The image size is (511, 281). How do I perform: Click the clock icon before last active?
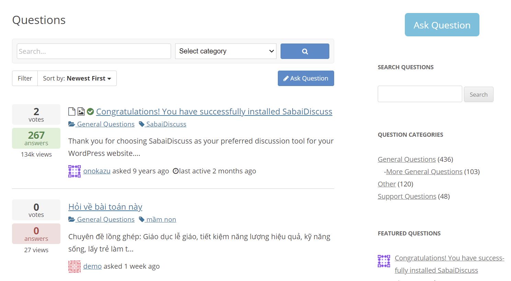coord(175,171)
